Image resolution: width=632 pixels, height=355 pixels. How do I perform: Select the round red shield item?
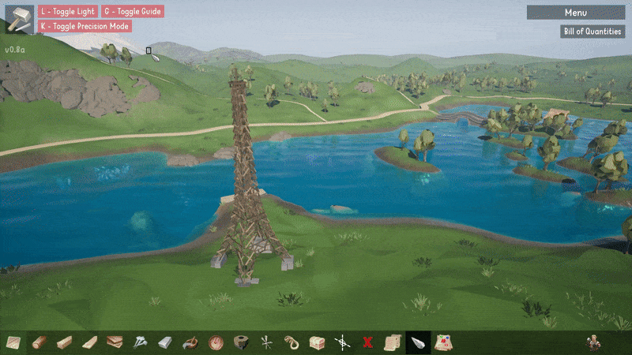[216, 343]
